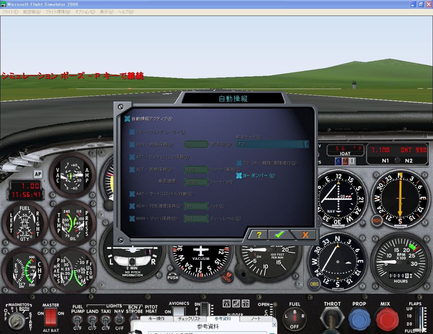Click the PUSH knob below the attitude indicator

173,277
